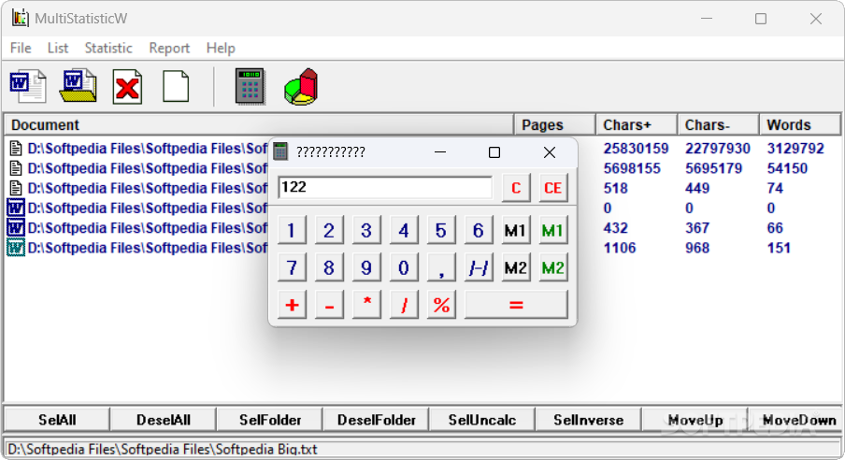This screenshot has width=845, height=460.
Task: Click the green M2 memory button
Action: [553, 267]
